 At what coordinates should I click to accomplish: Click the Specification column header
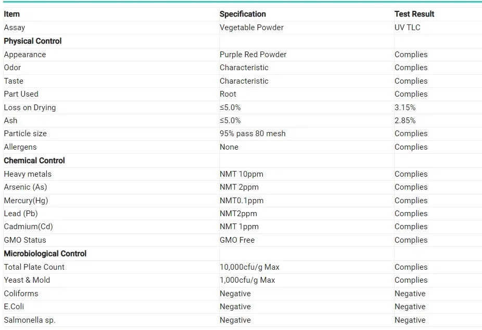click(x=243, y=14)
